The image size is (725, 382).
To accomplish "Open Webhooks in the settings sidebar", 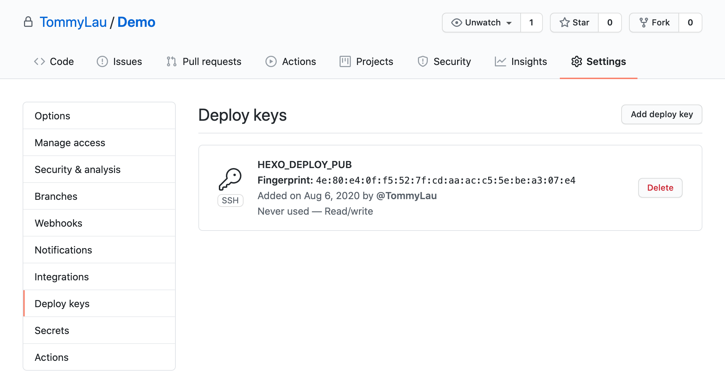I will tap(58, 223).
